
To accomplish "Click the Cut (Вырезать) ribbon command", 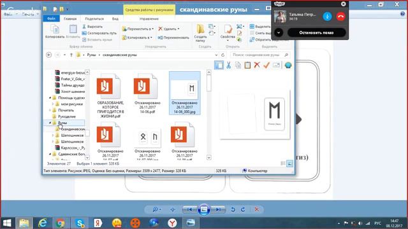I will click(x=92, y=27).
